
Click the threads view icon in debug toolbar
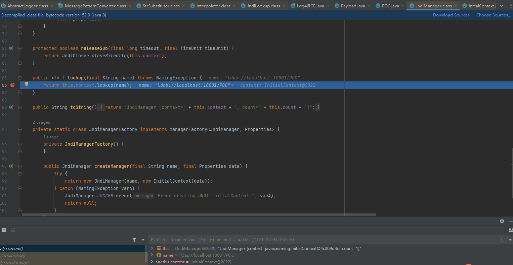pos(13,230)
